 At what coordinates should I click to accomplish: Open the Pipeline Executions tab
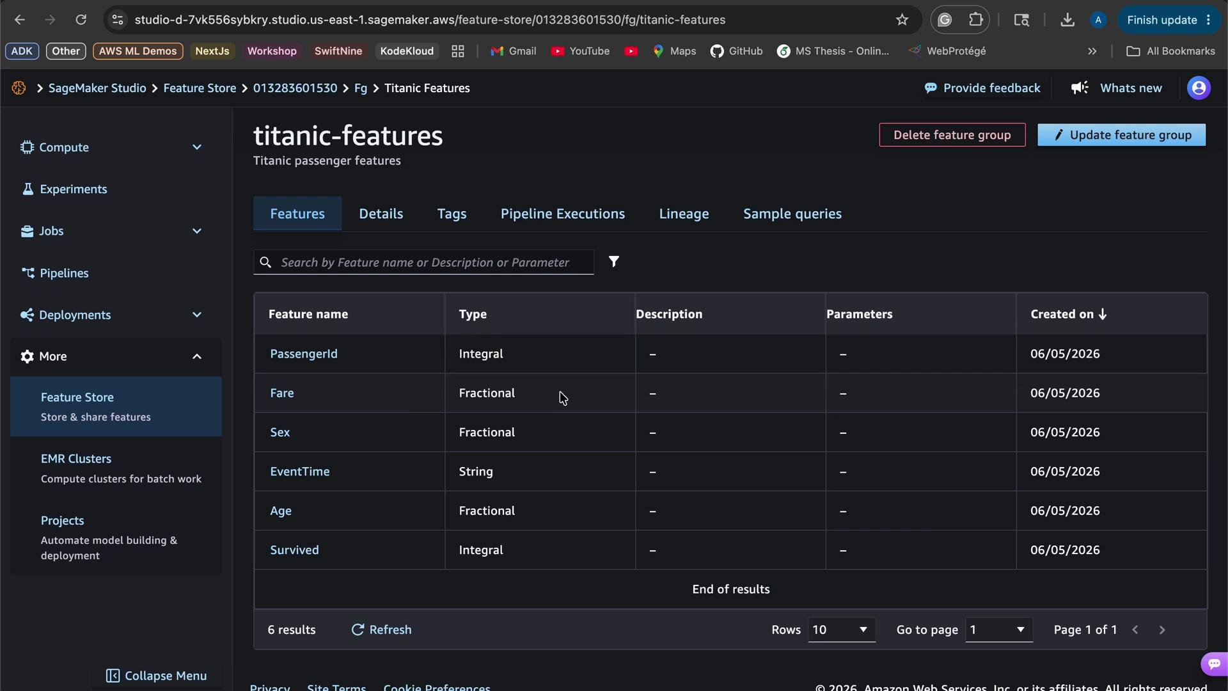point(562,214)
